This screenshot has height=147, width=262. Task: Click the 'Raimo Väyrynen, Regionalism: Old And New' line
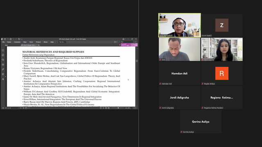(45, 68)
